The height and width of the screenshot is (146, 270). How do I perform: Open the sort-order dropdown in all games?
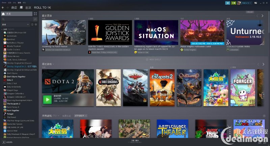[x=81, y=116]
